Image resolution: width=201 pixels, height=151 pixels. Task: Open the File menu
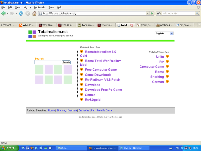point(3,8)
